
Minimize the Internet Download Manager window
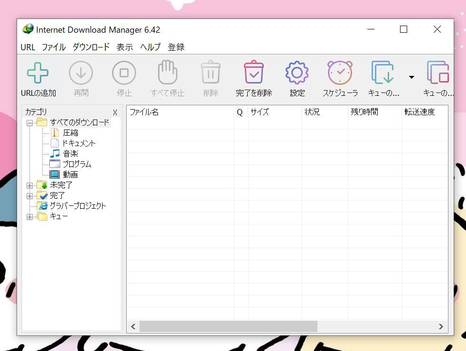[x=371, y=29]
